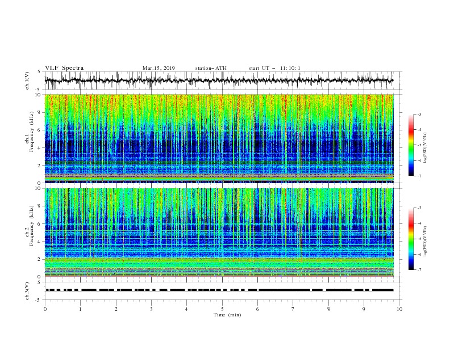Viewport: 450px width, 347px height.
Task: Click inside the ch.2 spectrogram plot
Action: pos(219,232)
